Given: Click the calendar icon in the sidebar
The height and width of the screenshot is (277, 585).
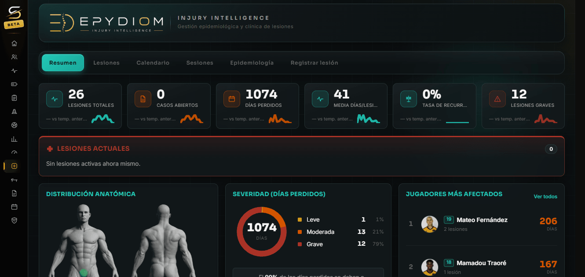Looking at the screenshot, I should coord(14,207).
